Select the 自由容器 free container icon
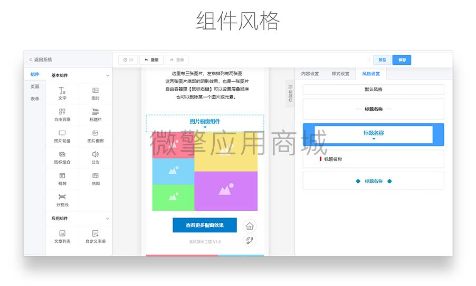 click(62, 112)
